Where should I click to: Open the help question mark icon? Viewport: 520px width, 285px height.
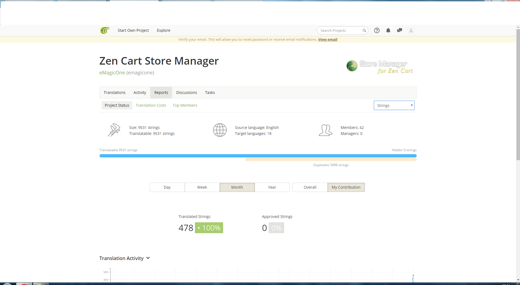coord(377,30)
